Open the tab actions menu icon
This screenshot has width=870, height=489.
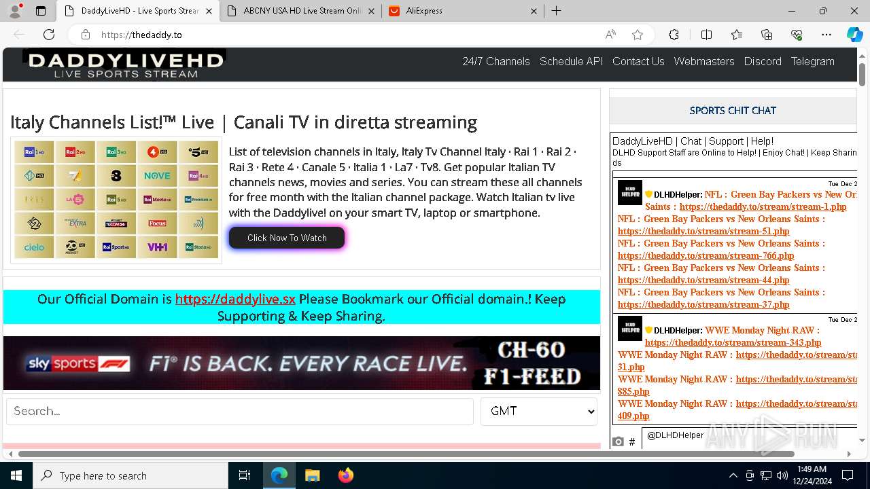41,11
